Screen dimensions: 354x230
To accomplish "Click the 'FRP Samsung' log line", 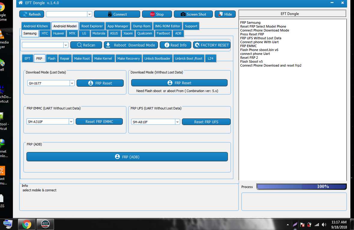I will [250, 22].
